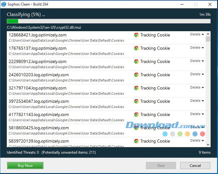Open Delete dropdown for 222980912.log.optimizely.com

197,61
